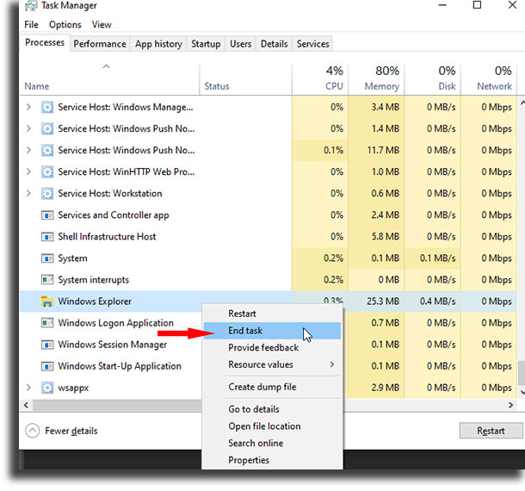Viewport: 525px width, 491px height.
Task: Click the Windows Session Manager icon
Action: (47, 345)
